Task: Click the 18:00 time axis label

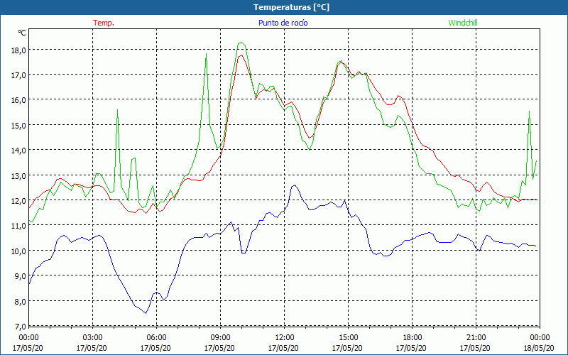Action: (x=413, y=338)
